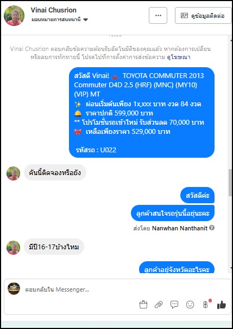Open the Baht payment request icon

point(206,305)
